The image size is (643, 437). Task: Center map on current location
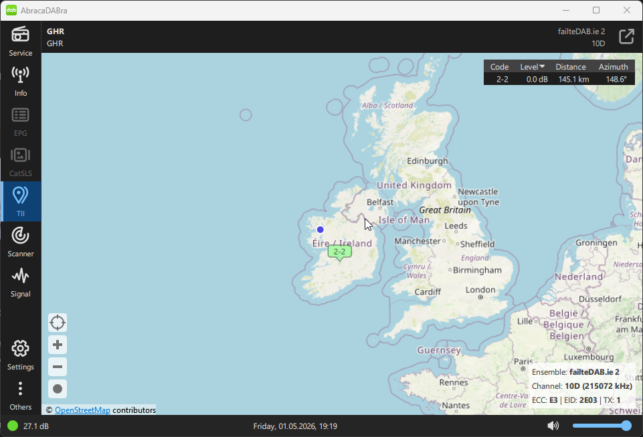[x=58, y=323]
